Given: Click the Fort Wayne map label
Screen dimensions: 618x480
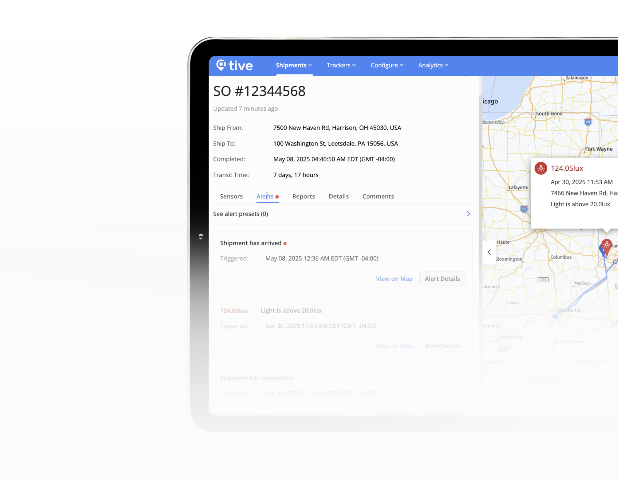Looking at the screenshot, I should [x=599, y=149].
